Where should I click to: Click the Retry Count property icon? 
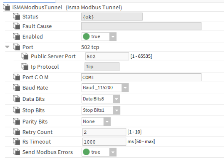[16, 132]
